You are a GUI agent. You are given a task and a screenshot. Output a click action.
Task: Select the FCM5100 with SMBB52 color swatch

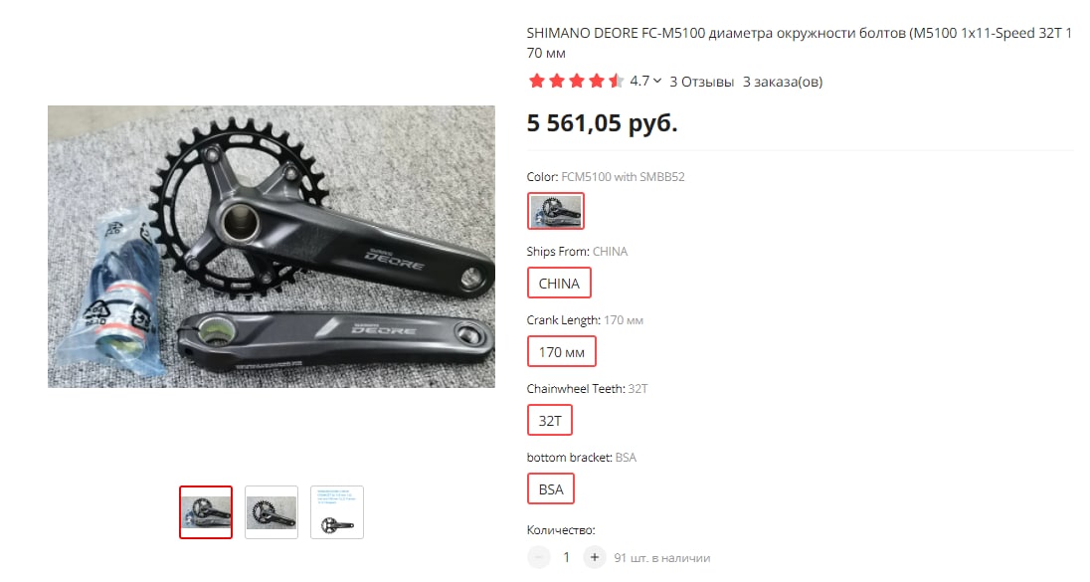point(555,211)
